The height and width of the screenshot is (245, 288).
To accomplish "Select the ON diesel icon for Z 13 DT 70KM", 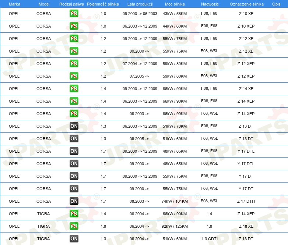I will coord(74,126).
